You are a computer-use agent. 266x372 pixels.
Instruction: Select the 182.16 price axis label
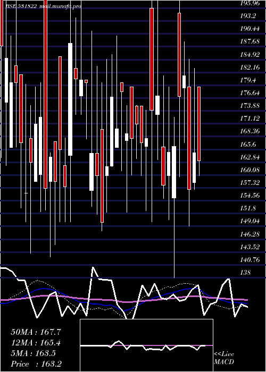pyautogui.click(x=250, y=67)
